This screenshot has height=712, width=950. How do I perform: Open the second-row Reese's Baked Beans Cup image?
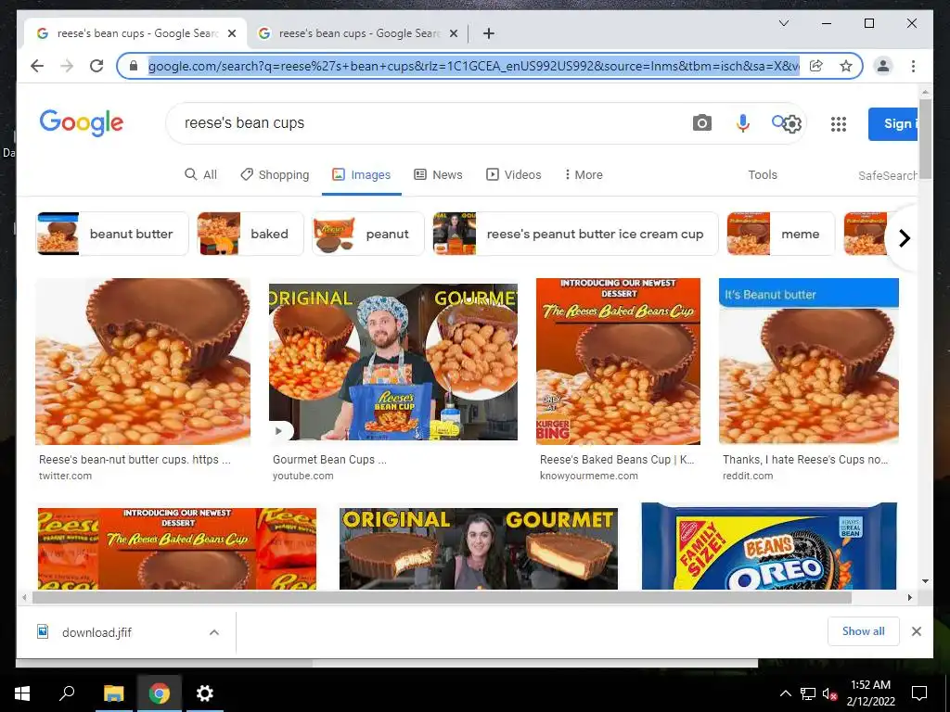[177, 549]
